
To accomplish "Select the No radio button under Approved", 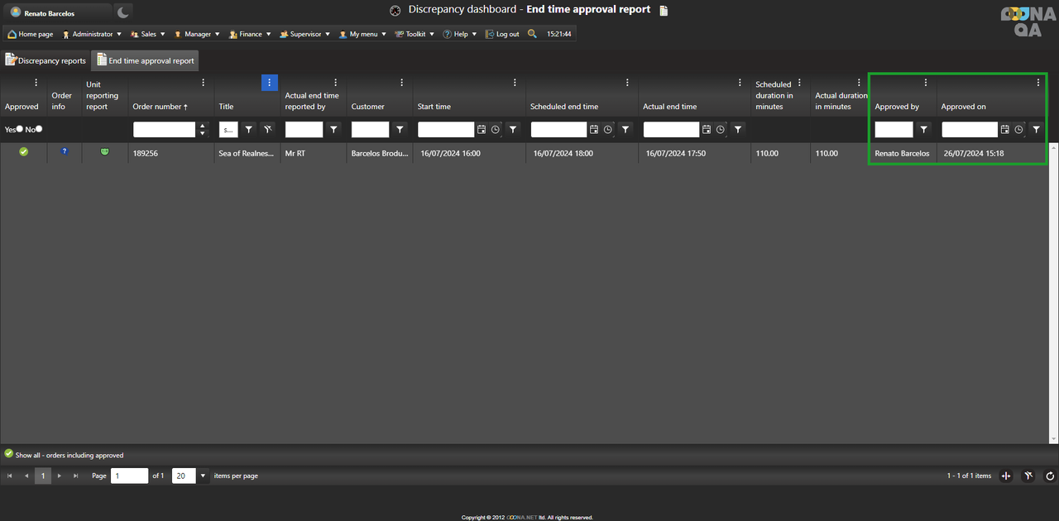I will click(x=39, y=129).
